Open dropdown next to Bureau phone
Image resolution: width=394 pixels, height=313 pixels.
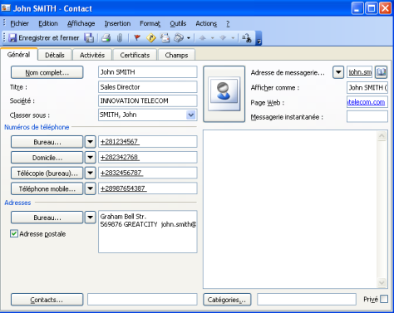coord(90,142)
